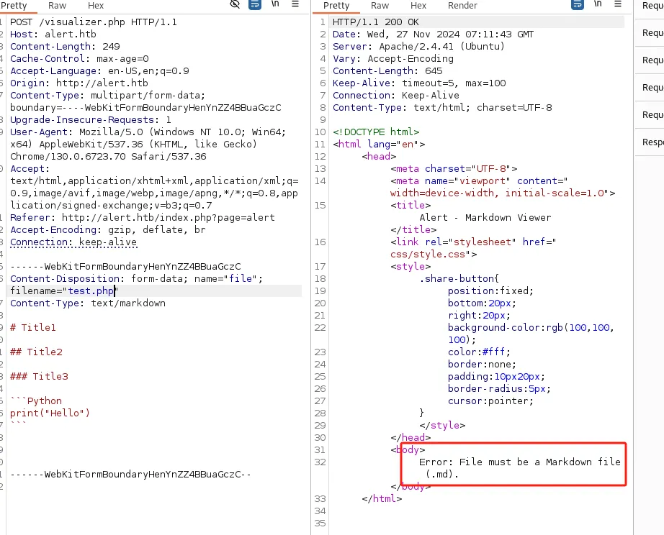Toggle the \n non-printable characters button in request panel
Screen dimensions: 664x535
point(275,4)
